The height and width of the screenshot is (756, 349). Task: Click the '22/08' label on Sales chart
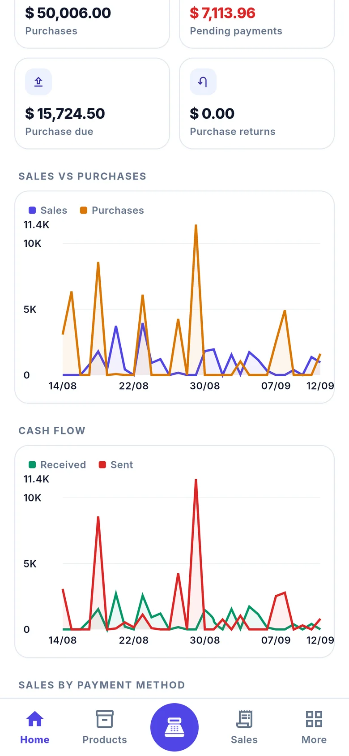134,386
